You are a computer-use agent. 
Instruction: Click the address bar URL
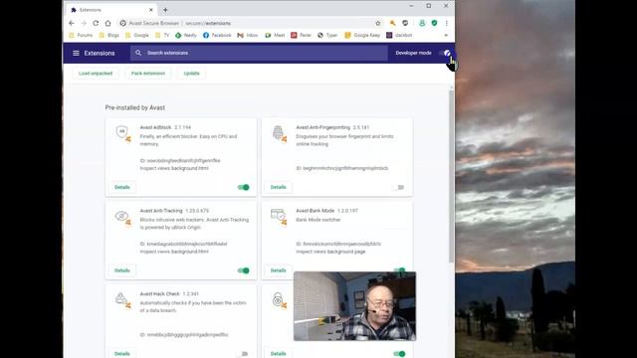tap(208, 23)
